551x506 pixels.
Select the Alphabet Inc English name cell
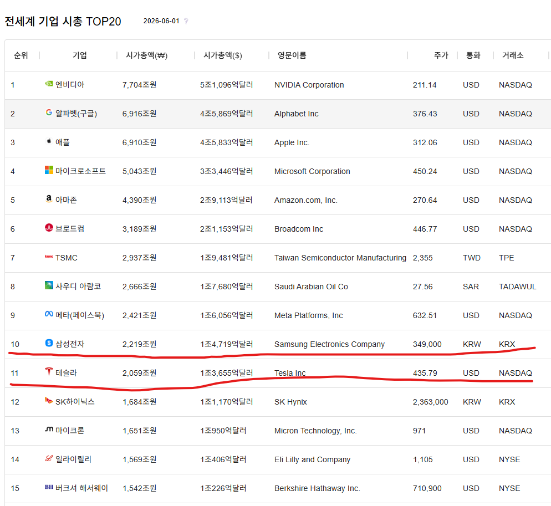[296, 114]
